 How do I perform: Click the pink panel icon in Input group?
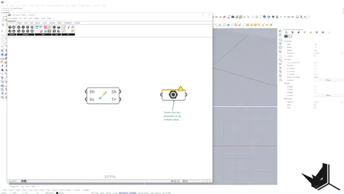(x=45, y=27)
